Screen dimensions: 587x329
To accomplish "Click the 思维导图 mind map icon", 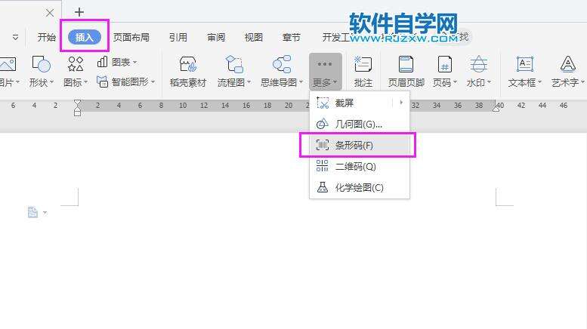I will 282,64.
